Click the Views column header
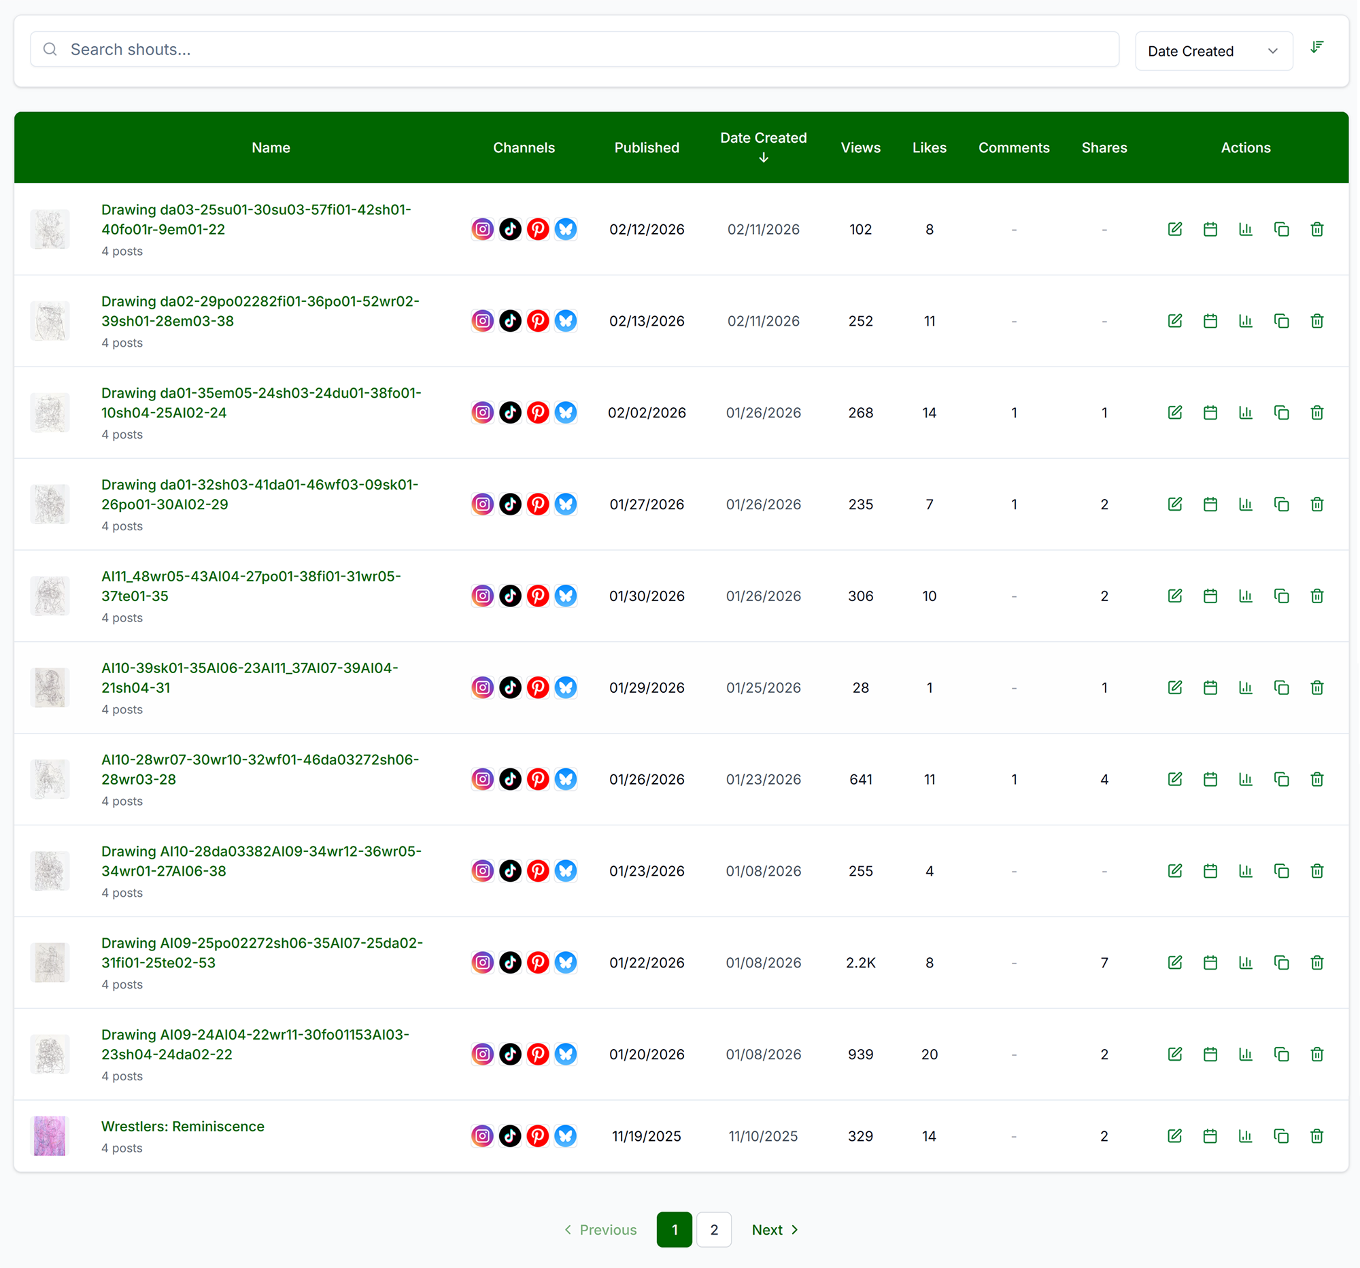Image resolution: width=1360 pixels, height=1268 pixels. pos(860,148)
